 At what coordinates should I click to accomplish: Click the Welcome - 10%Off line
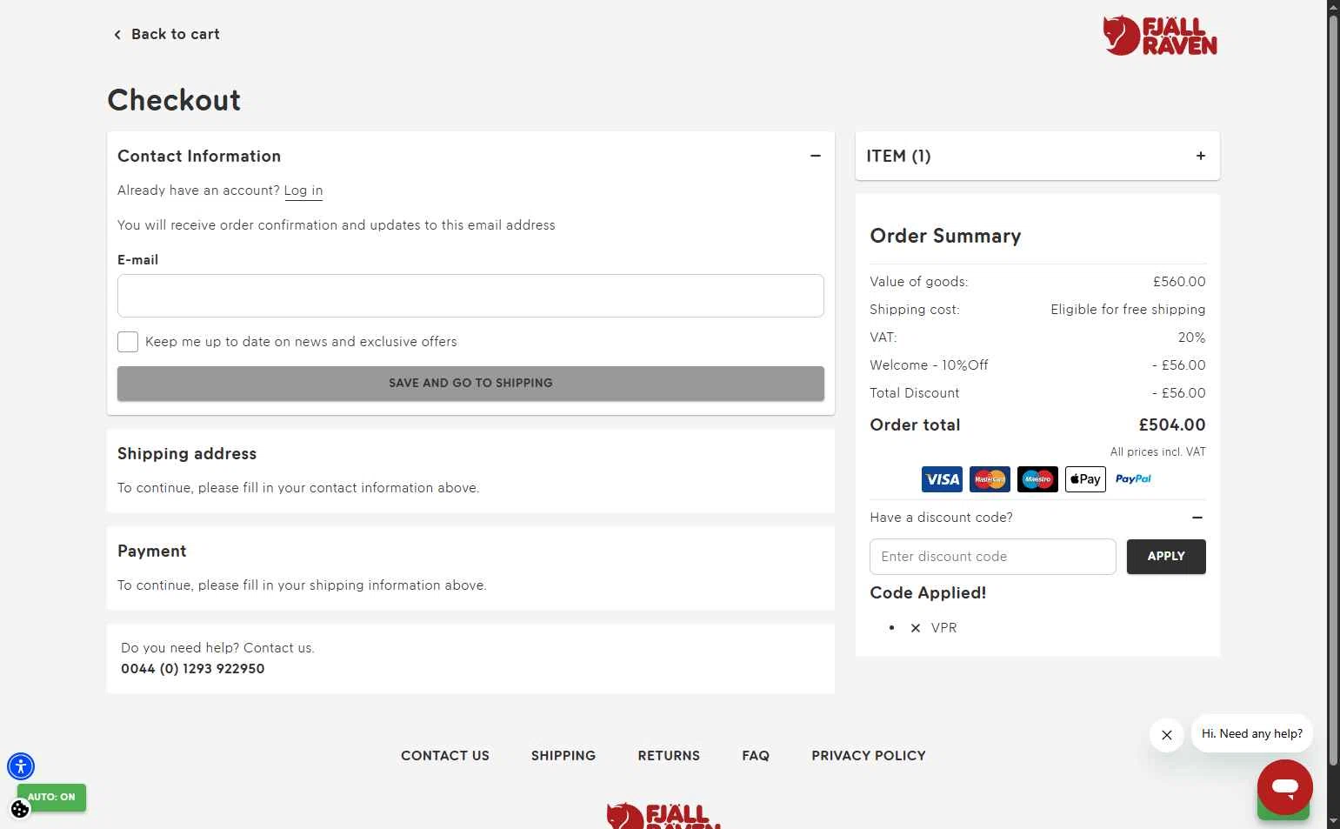click(x=1037, y=365)
